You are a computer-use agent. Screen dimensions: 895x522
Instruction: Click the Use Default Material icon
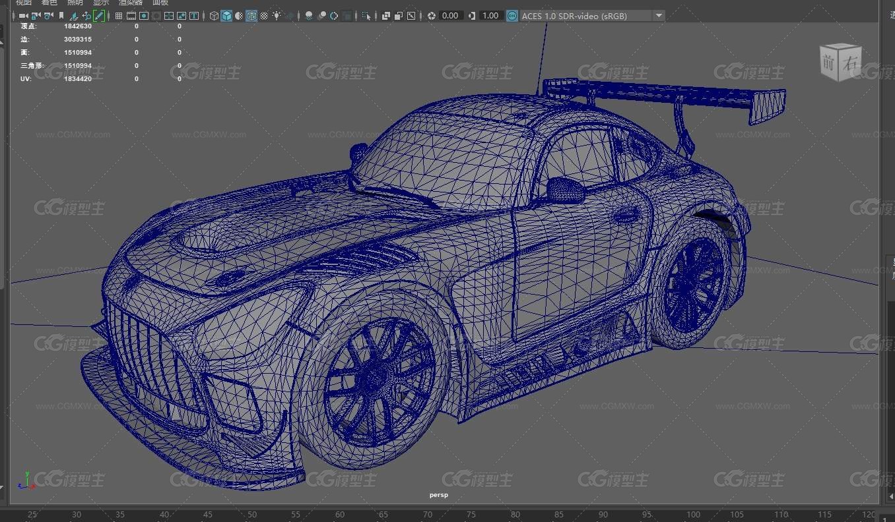[238, 16]
